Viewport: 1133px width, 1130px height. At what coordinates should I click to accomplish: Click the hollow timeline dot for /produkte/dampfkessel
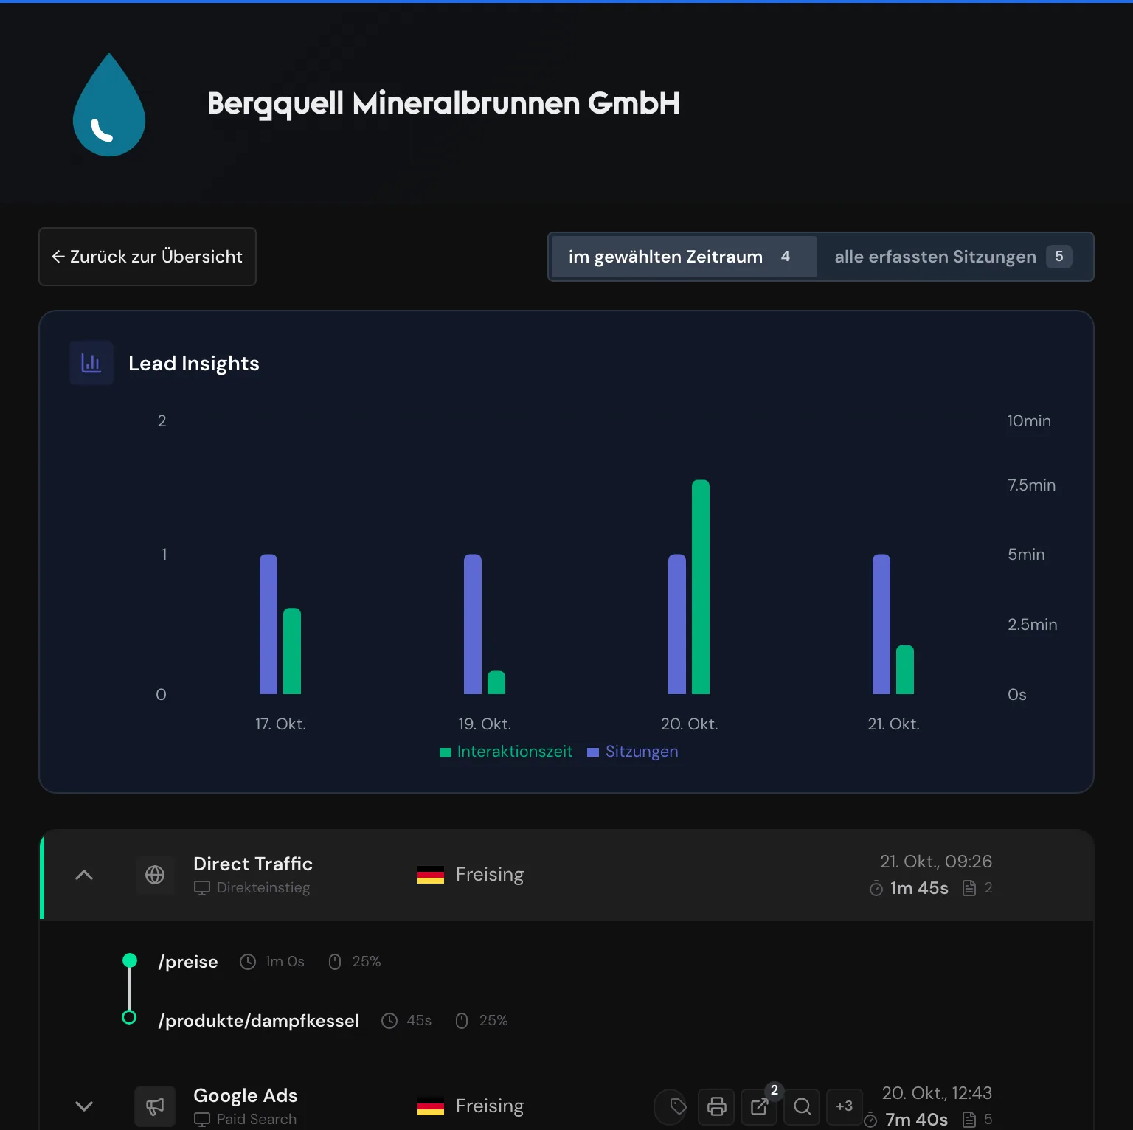129,1017
